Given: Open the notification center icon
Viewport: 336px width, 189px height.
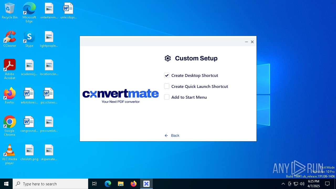Looking at the screenshot, I should pyautogui.click(x=327, y=184).
